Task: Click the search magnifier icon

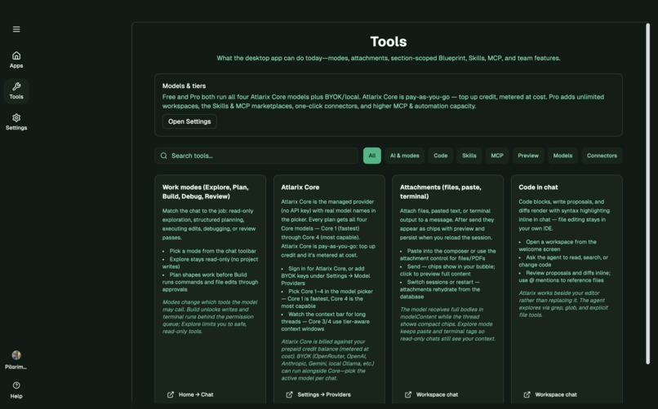Action: [163, 156]
